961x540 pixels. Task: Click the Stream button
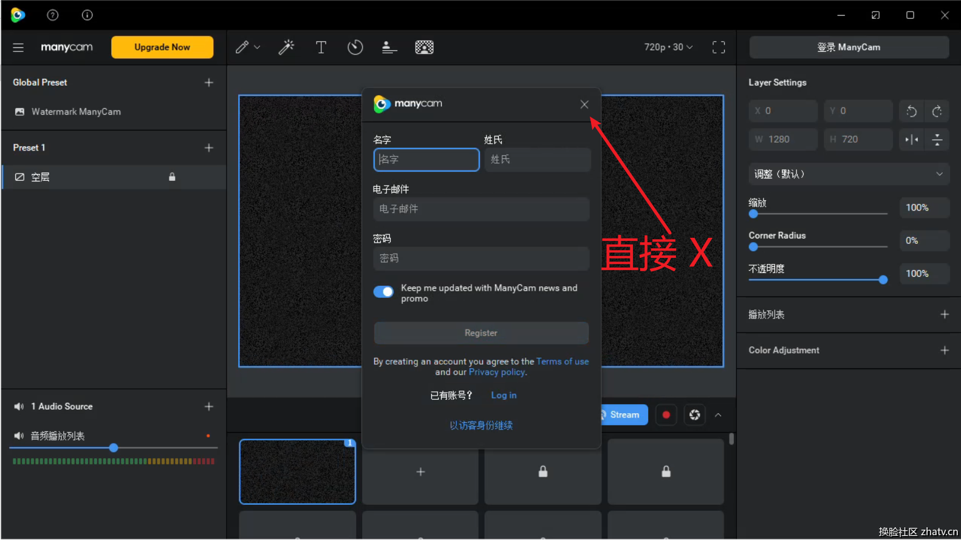624,415
